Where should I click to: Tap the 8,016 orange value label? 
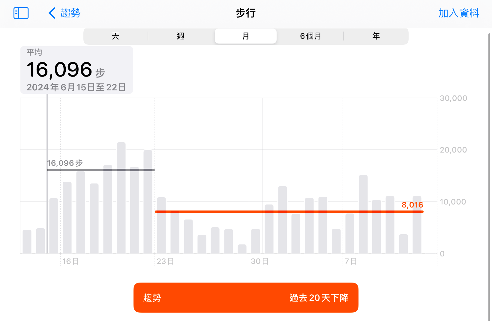pos(412,205)
